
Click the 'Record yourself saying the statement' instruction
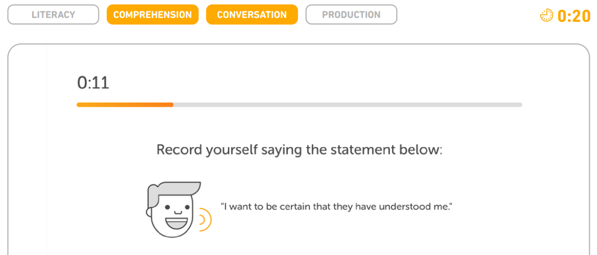pos(300,150)
